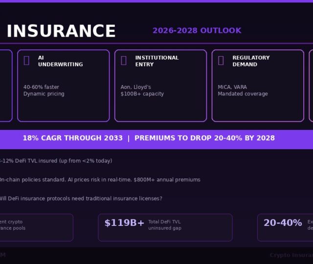
Task: Click the 20-40% statistic value
Action: point(283,223)
